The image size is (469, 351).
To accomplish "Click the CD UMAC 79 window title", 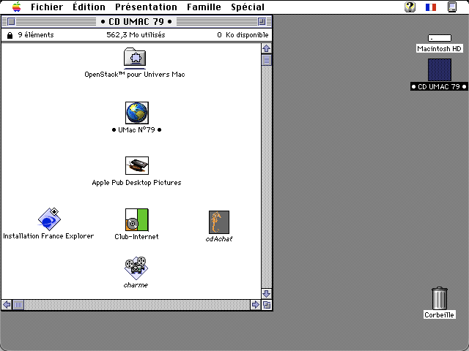I will (x=136, y=22).
